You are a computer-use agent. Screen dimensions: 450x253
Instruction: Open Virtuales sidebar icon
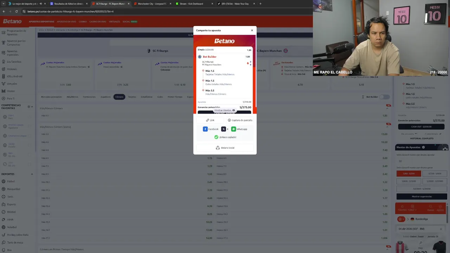(x=3, y=84)
